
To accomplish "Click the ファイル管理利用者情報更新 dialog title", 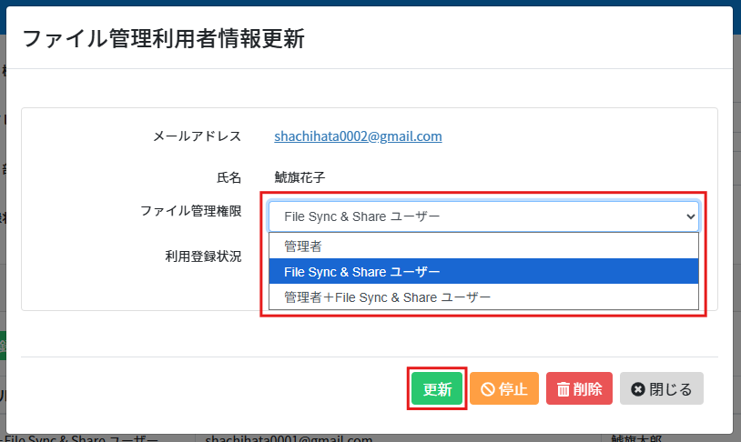I will click(163, 38).
